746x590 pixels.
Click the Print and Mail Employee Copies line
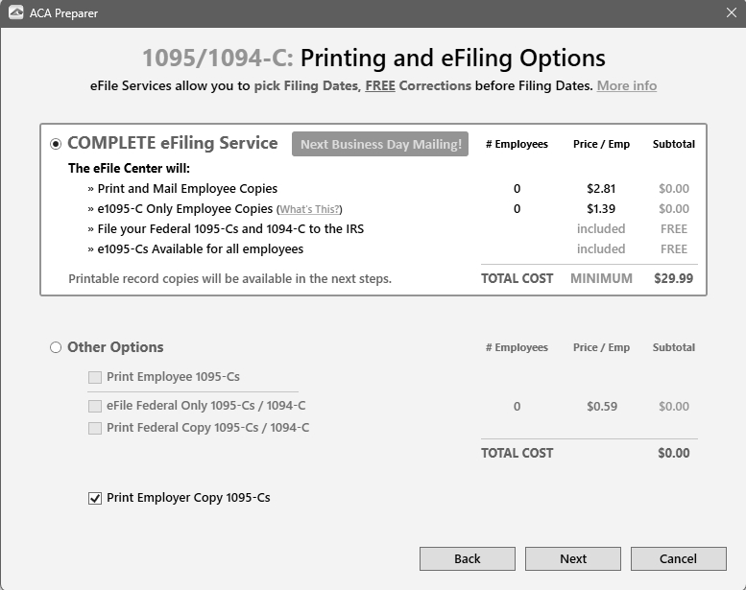click(187, 189)
